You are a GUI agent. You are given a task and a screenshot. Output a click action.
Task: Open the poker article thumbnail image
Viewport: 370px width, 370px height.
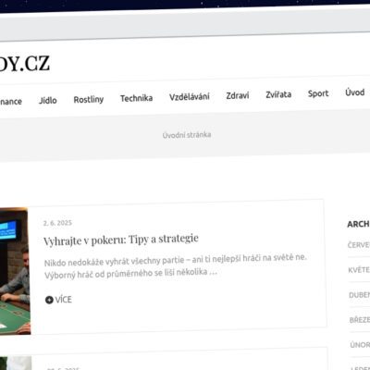[15, 271]
